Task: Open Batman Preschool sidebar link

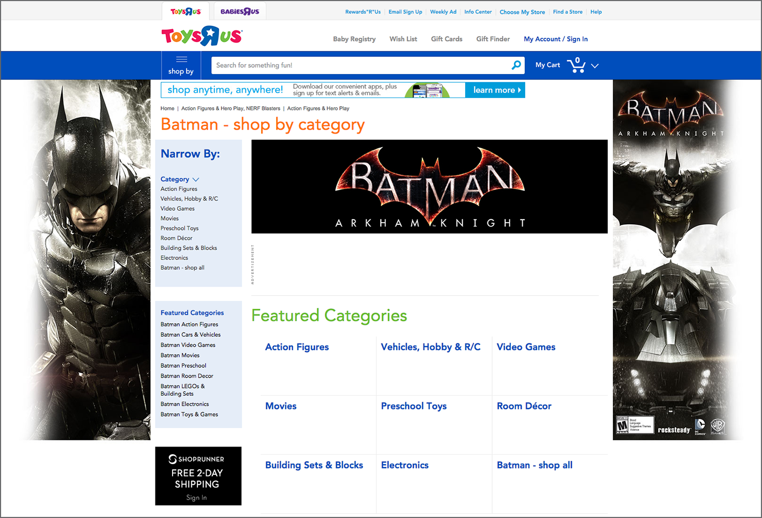Action: click(183, 366)
